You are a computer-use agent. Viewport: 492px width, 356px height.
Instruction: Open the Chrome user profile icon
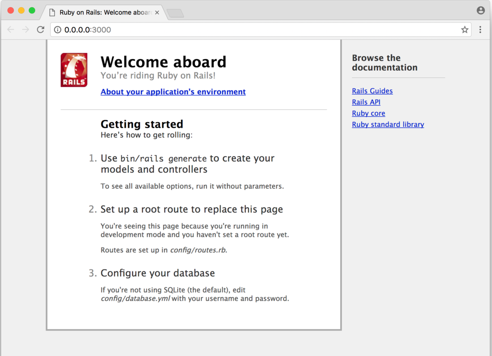click(480, 11)
